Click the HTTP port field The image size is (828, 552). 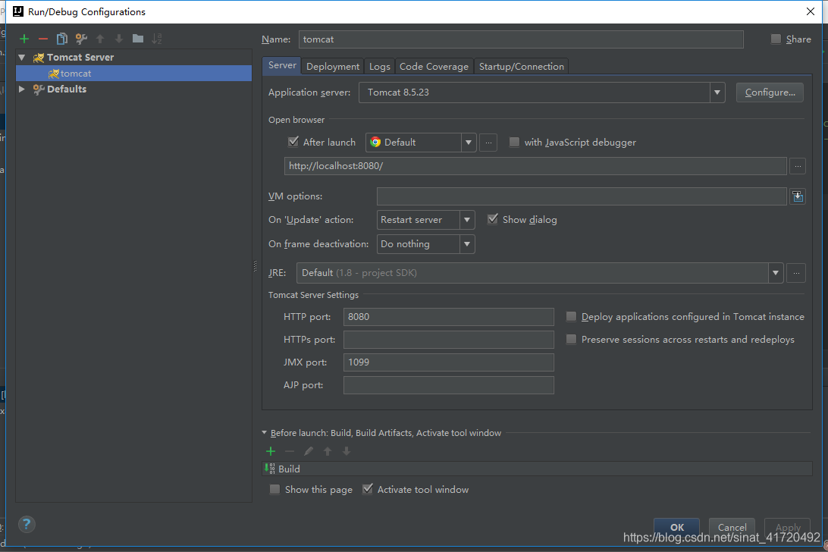(449, 317)
